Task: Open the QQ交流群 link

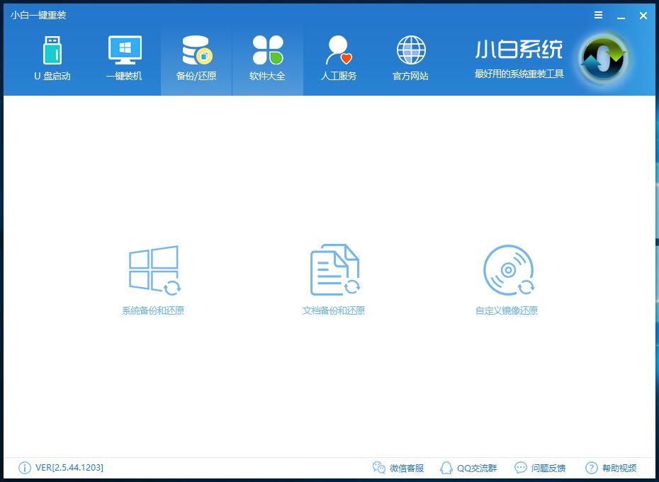Action: pos(477,468)
